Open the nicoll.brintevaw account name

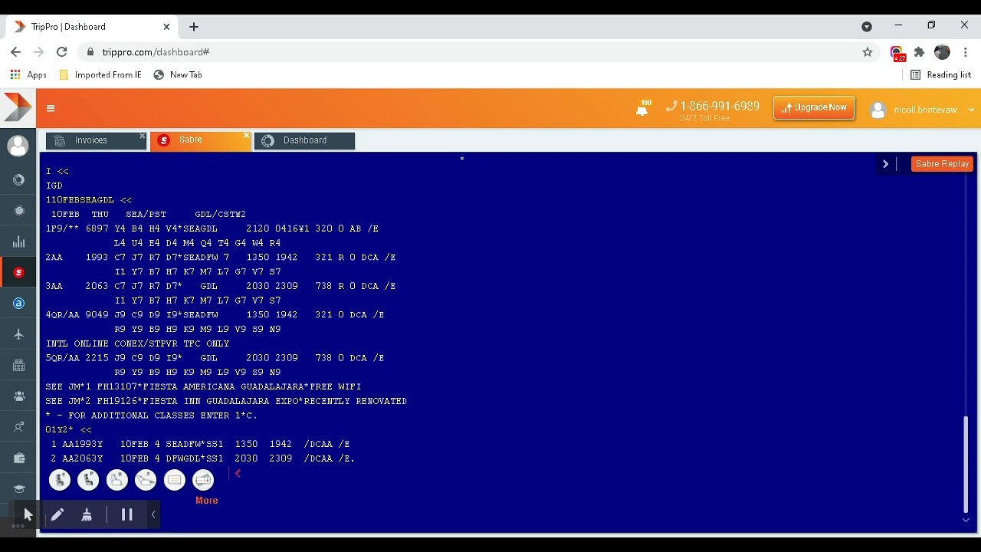[927, 110]
